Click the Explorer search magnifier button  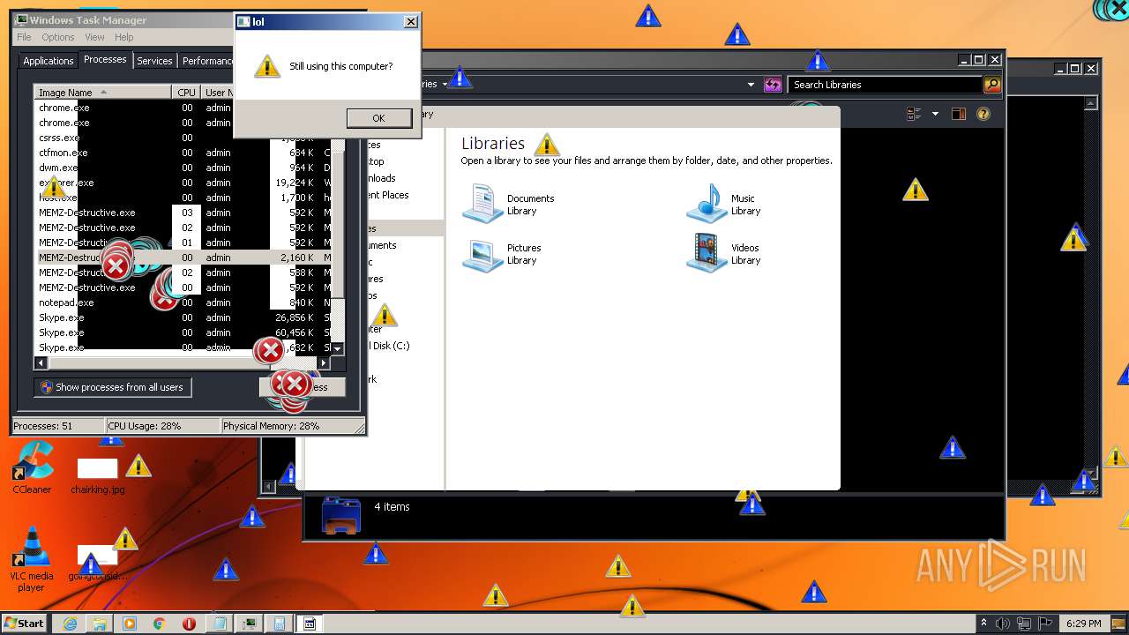(992, 85)
